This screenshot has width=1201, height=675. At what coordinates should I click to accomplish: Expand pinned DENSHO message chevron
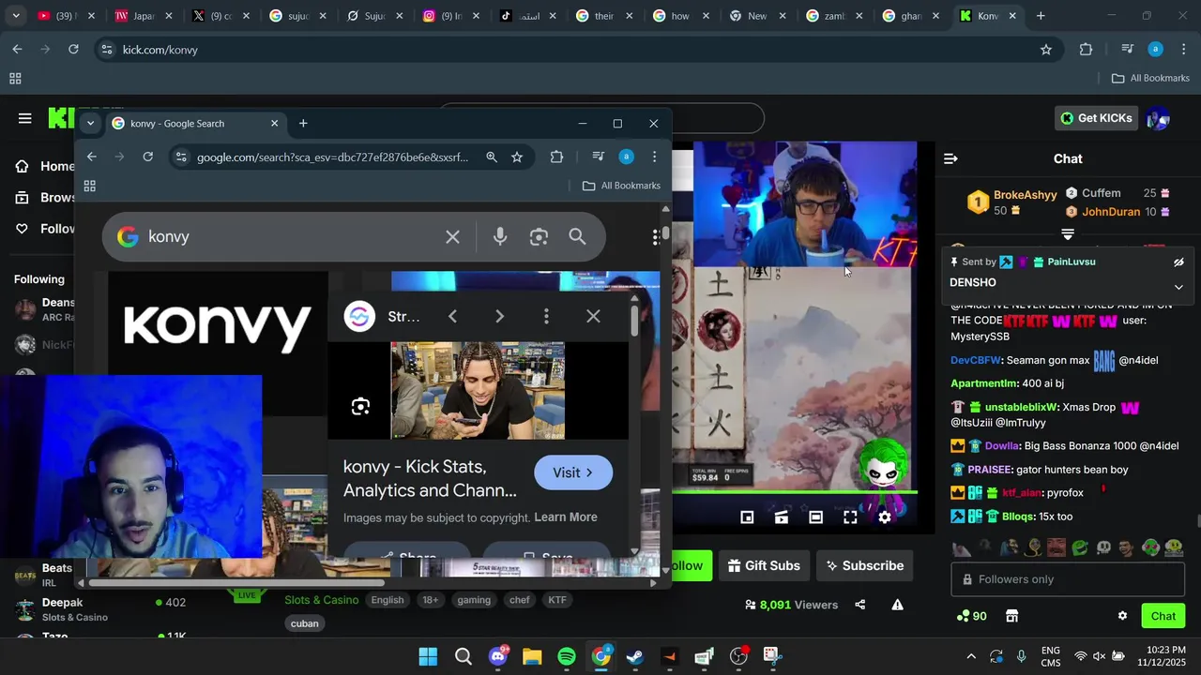pos(1178,287)
